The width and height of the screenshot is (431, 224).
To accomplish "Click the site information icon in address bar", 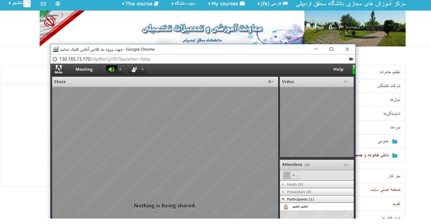I will [x=54, y=59].
